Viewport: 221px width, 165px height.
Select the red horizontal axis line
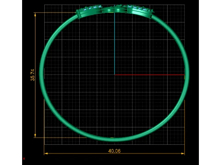(x=150, y=75)
